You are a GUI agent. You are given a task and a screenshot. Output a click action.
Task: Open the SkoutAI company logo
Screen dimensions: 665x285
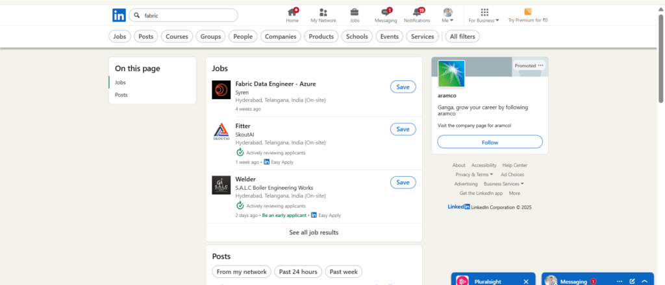tap(221, 132)
